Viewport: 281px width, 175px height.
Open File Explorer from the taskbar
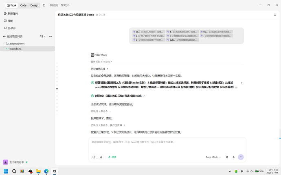pyautogui.click(x=38, y=171)
